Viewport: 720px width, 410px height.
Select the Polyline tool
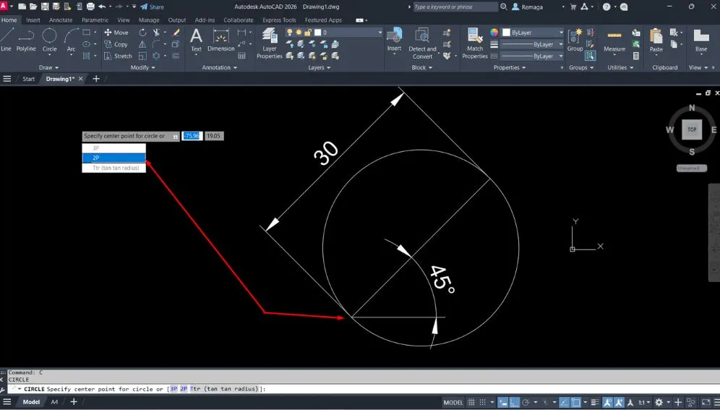(x=26, y=39)
